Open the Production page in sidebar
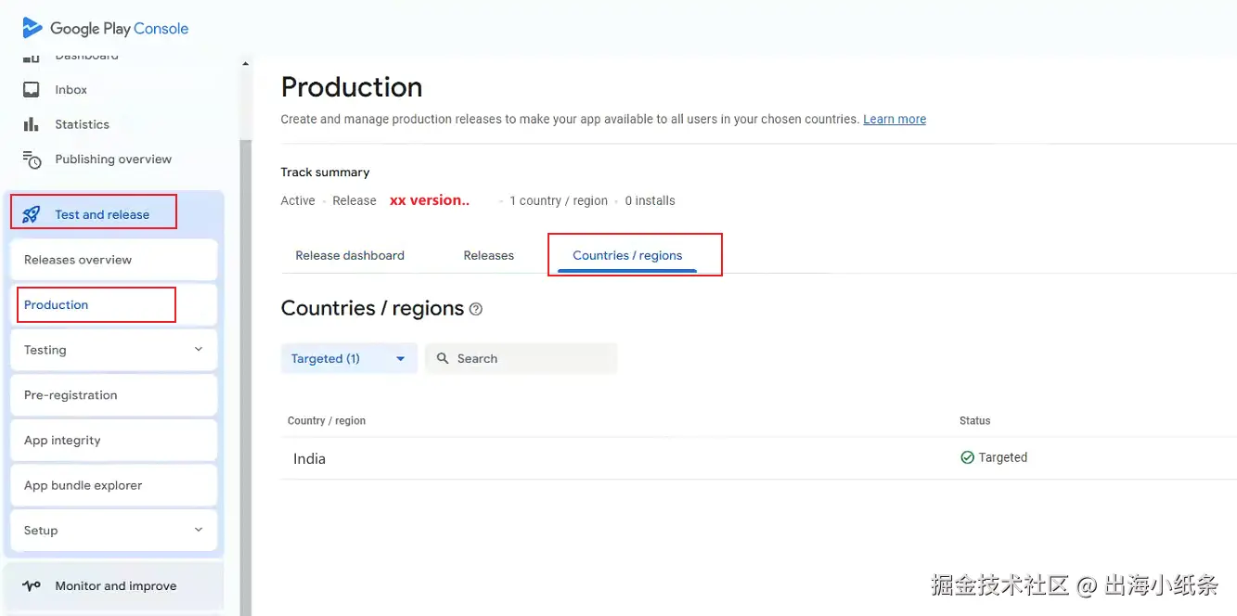This screenshot has height=616, width=1237. click(57, 305)
